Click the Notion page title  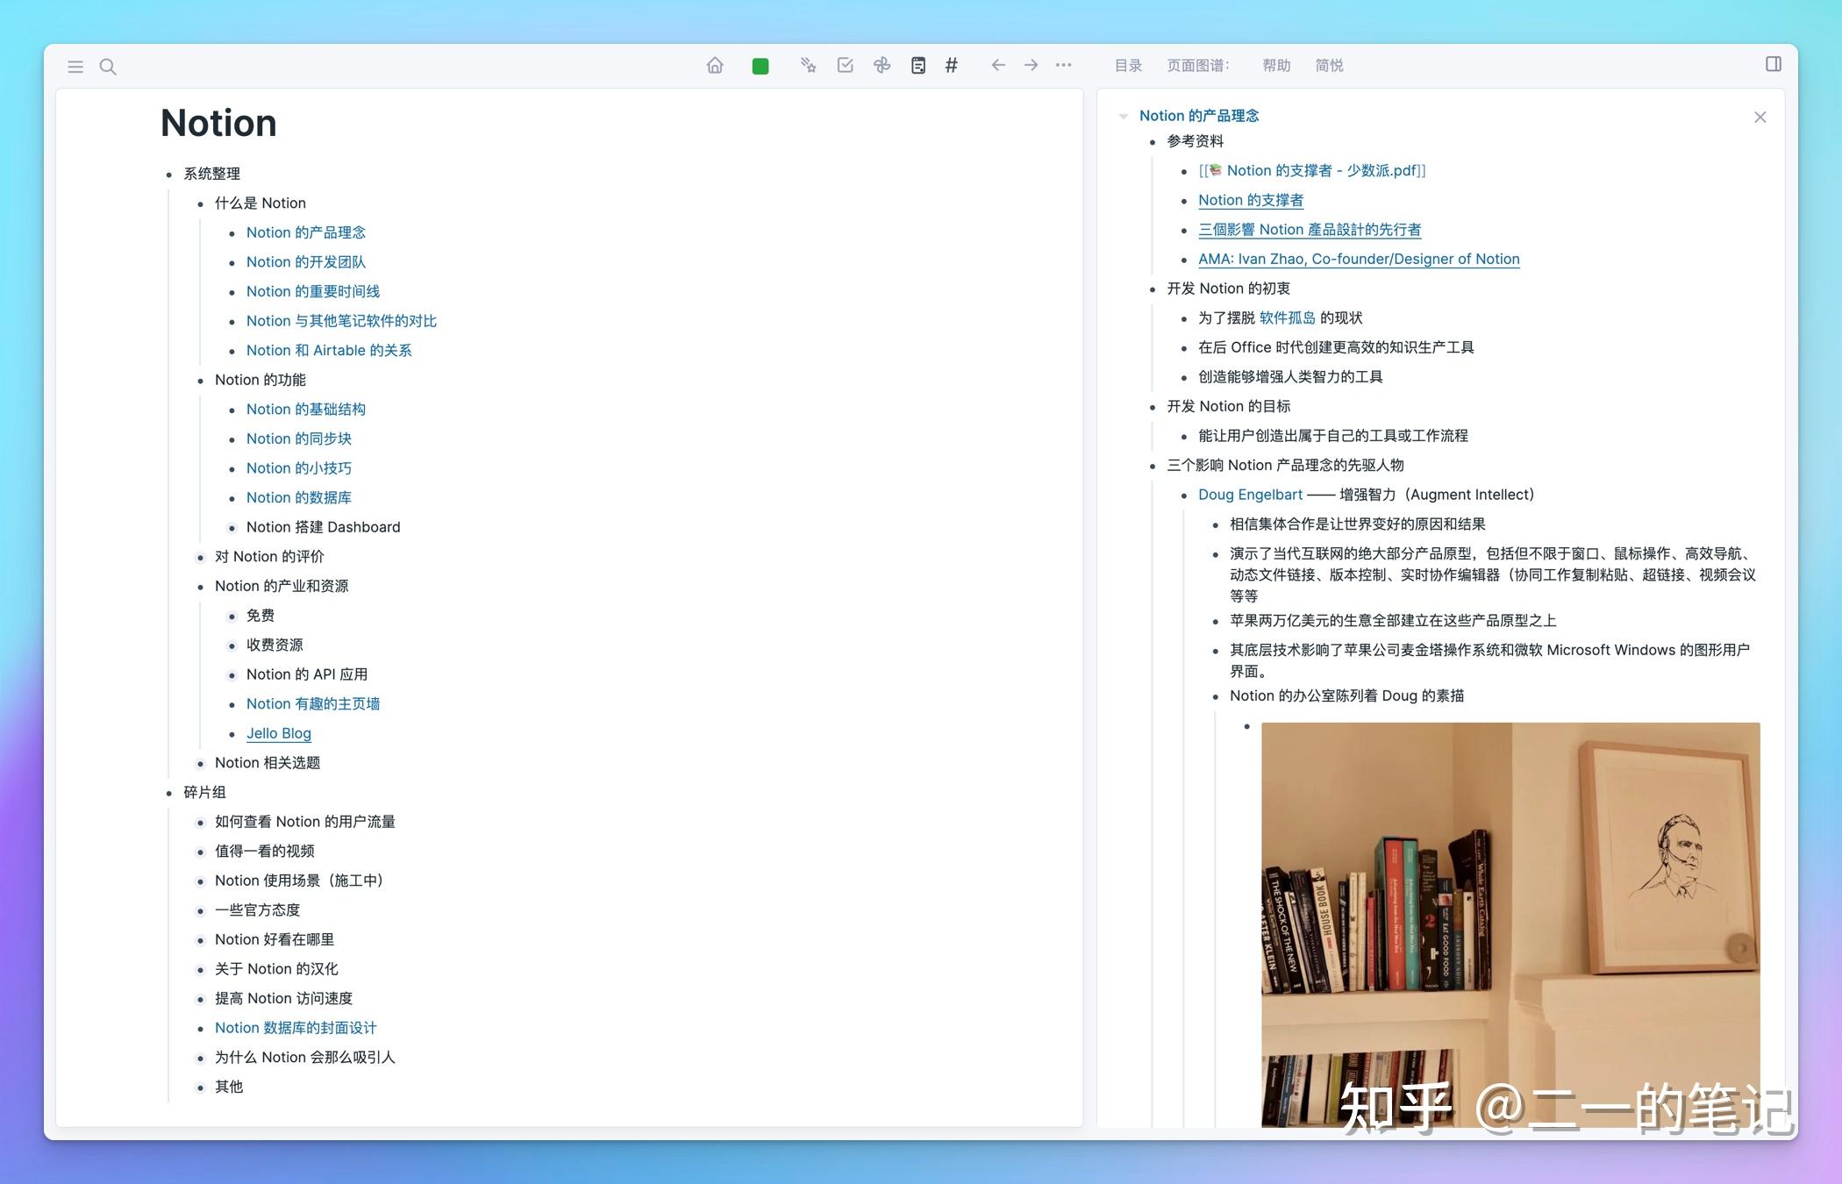(x=218, y=123)
